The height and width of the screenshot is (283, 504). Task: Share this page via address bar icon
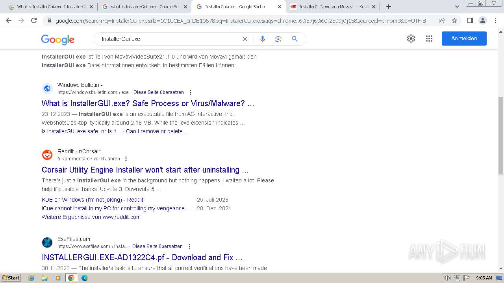point(442,20)
